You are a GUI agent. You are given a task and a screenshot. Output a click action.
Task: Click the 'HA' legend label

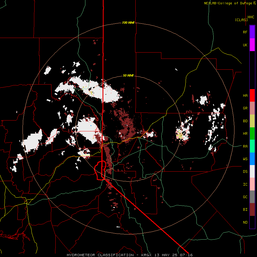tap(245, 95)
